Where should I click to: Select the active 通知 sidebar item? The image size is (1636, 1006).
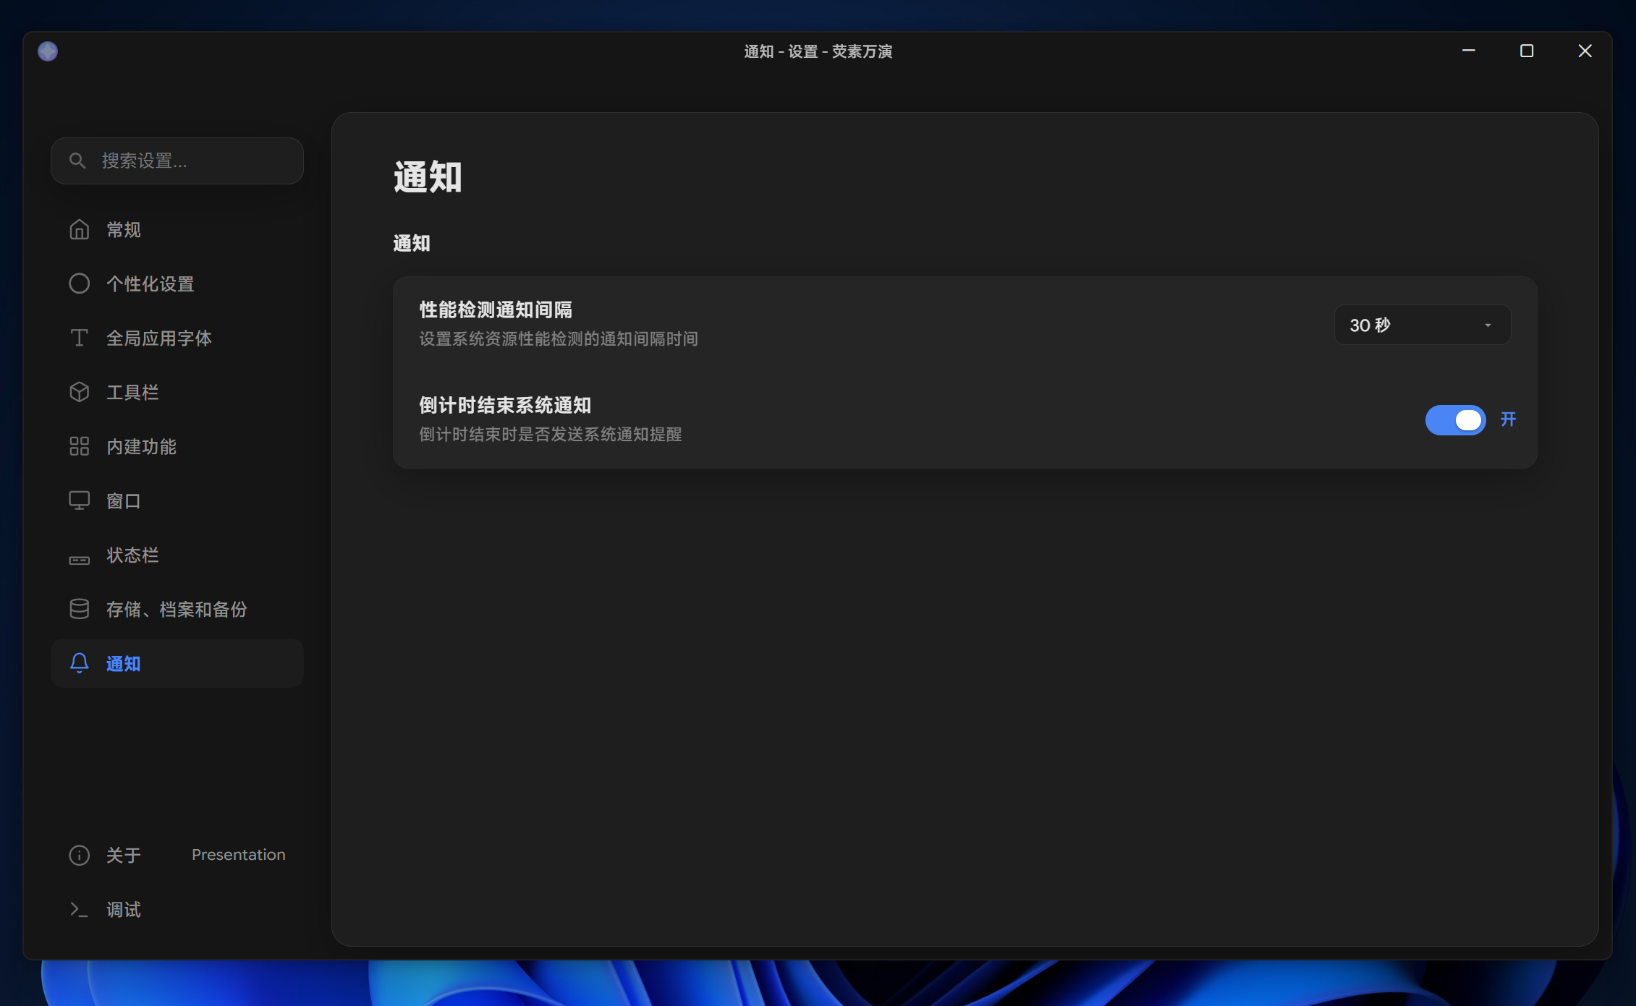click(x=177, y=663)
